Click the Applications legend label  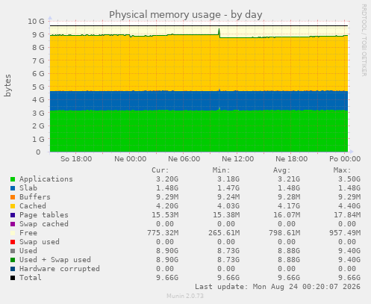coord(46,179)
